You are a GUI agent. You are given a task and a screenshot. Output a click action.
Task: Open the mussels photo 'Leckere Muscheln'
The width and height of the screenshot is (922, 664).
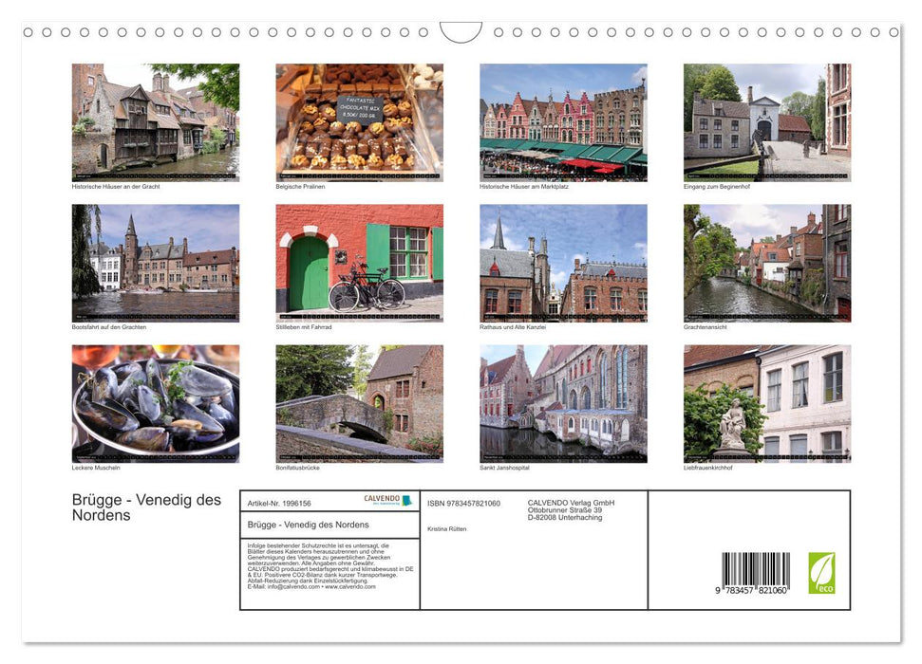(155, 404)
